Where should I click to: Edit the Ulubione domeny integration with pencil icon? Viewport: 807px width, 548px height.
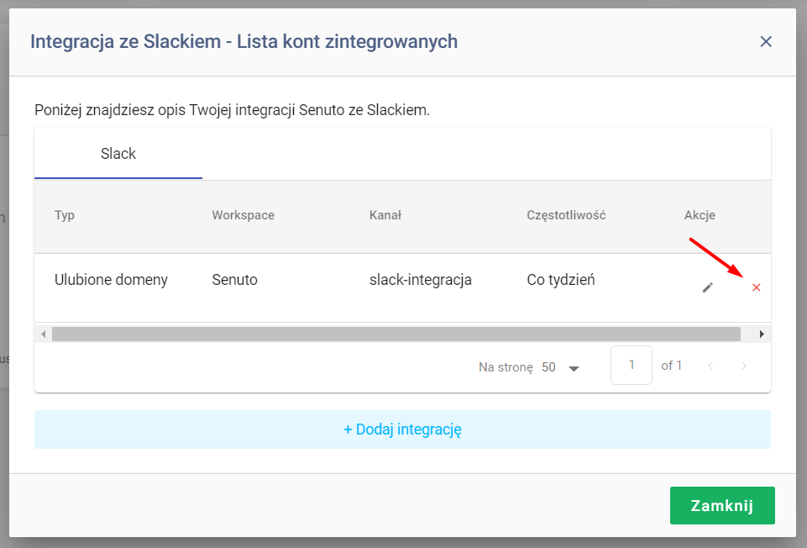708,287
